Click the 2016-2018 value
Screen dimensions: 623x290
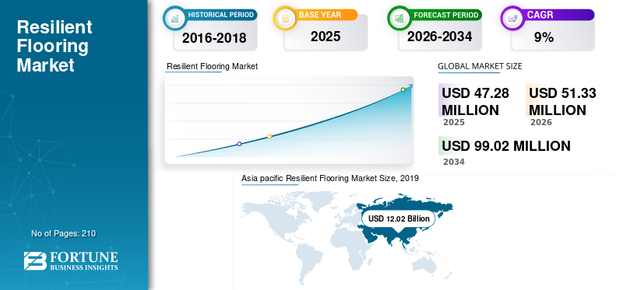tap(214, 37)
